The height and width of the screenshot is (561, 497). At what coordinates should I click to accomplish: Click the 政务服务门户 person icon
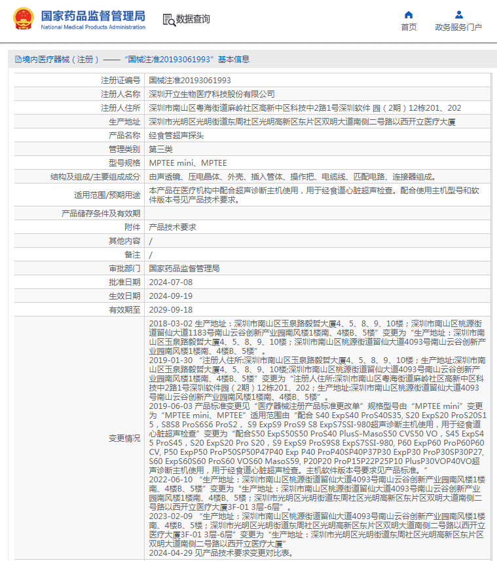click(459, 14)
